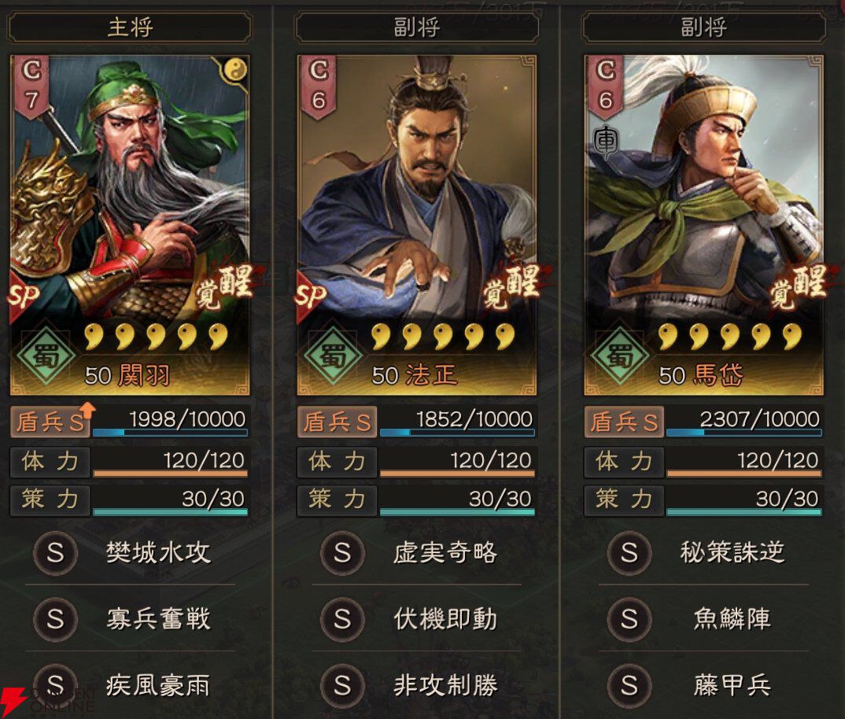The image size is (845, 719).
Task: Select the middle 副将 slot header
Action: (x=416, y=27)
